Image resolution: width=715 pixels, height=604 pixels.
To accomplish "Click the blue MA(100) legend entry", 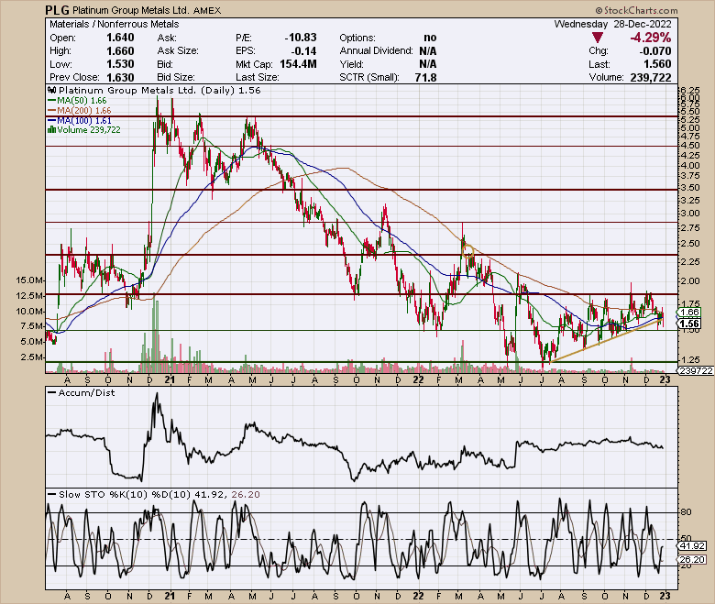I will click(x=79, y=120).
